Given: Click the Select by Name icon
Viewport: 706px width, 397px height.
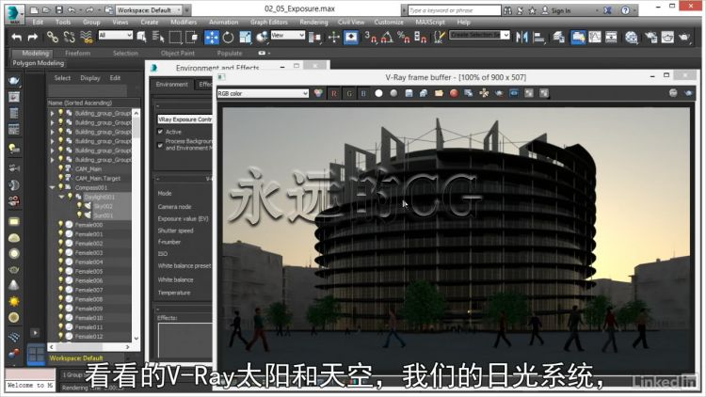Looking at the screenshot, I should tap(158, 37).
